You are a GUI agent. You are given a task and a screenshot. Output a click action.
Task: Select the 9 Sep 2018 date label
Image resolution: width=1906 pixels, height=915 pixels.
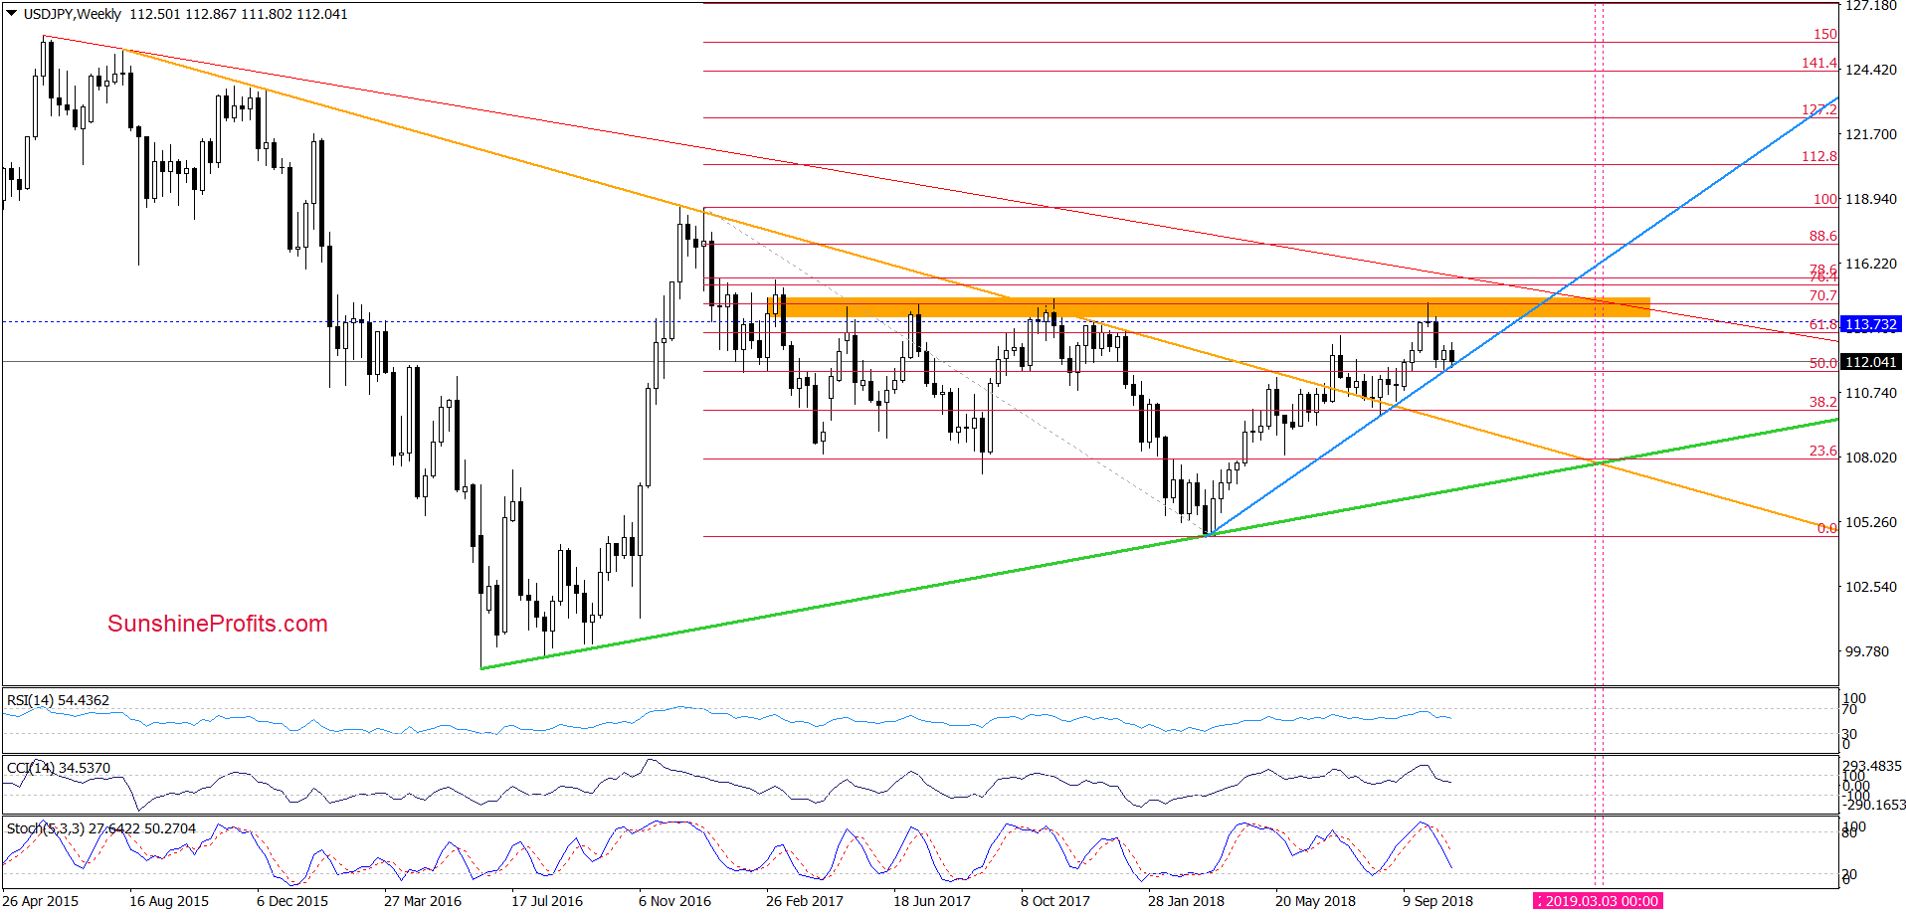click(1438, 901)
